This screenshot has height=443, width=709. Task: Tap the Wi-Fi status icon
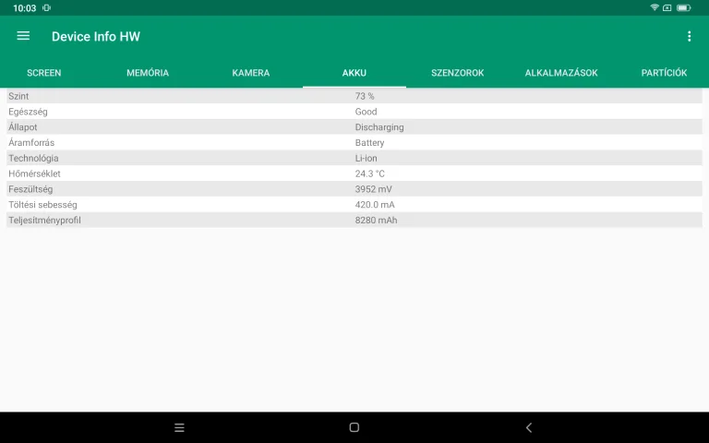655,7
